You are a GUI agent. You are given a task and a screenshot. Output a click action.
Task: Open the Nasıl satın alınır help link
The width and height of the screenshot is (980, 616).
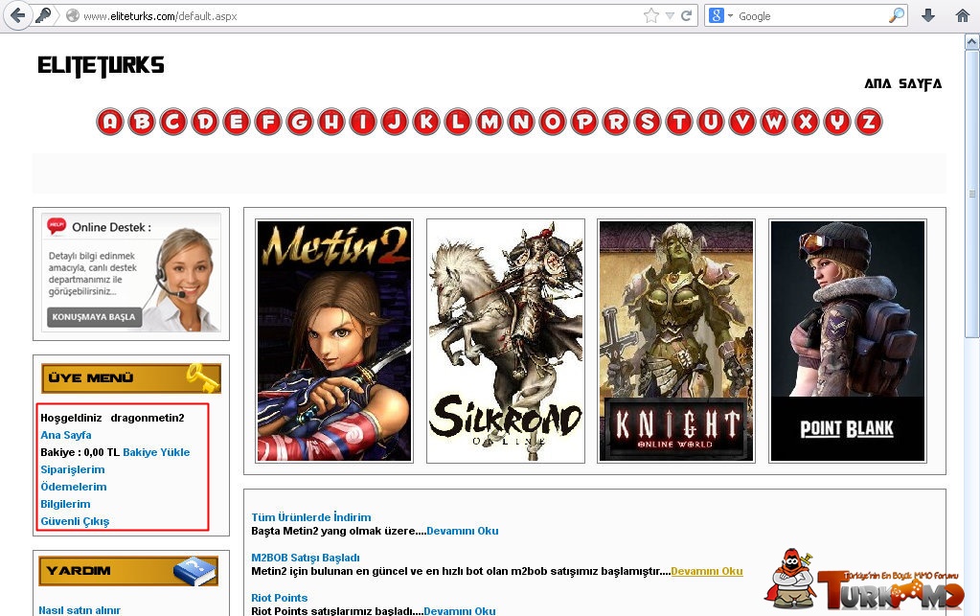pos(80,609)
